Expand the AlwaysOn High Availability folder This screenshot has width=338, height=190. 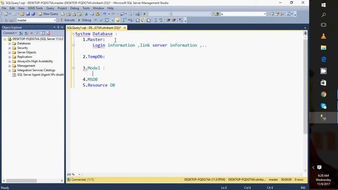click(x=10, y=61)
